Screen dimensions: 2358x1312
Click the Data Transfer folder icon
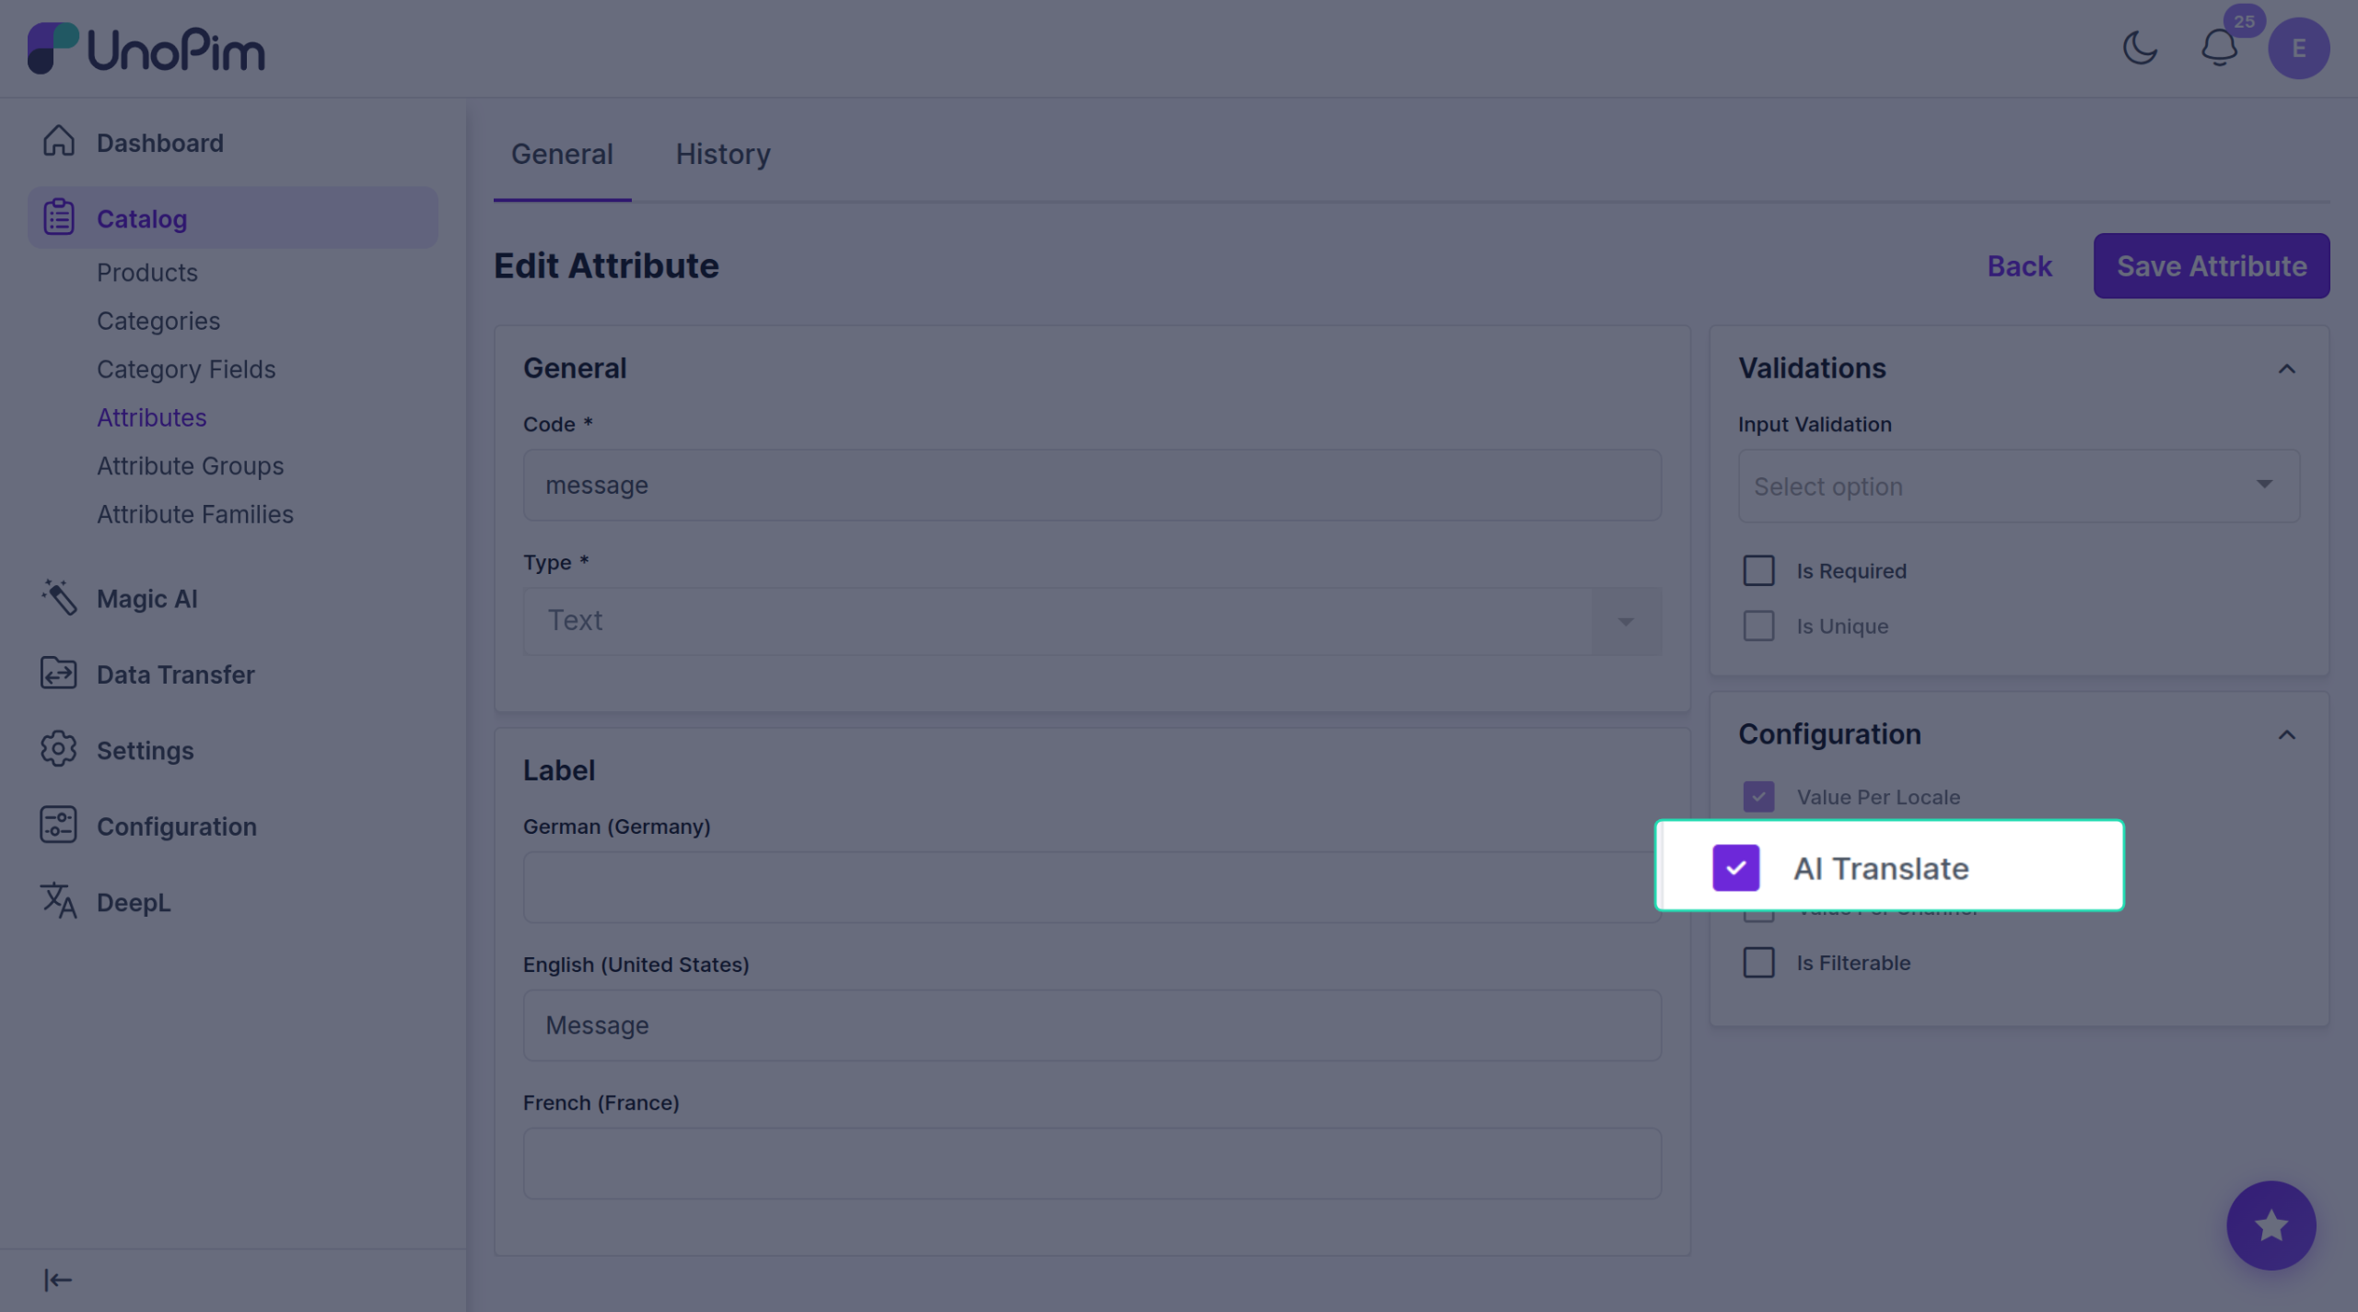tap(59, 674)
